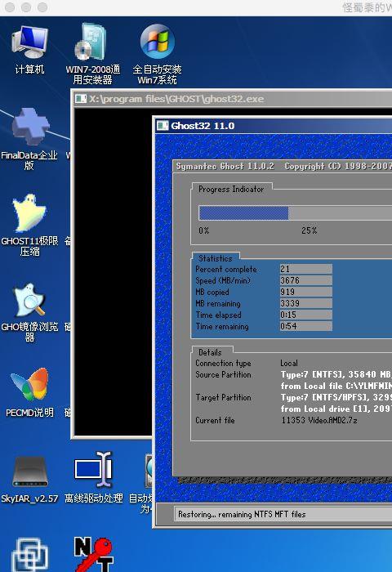Viewport: 392px width, 572px height.
Task: Click the third gray window control dot
Action: [42, 7]
